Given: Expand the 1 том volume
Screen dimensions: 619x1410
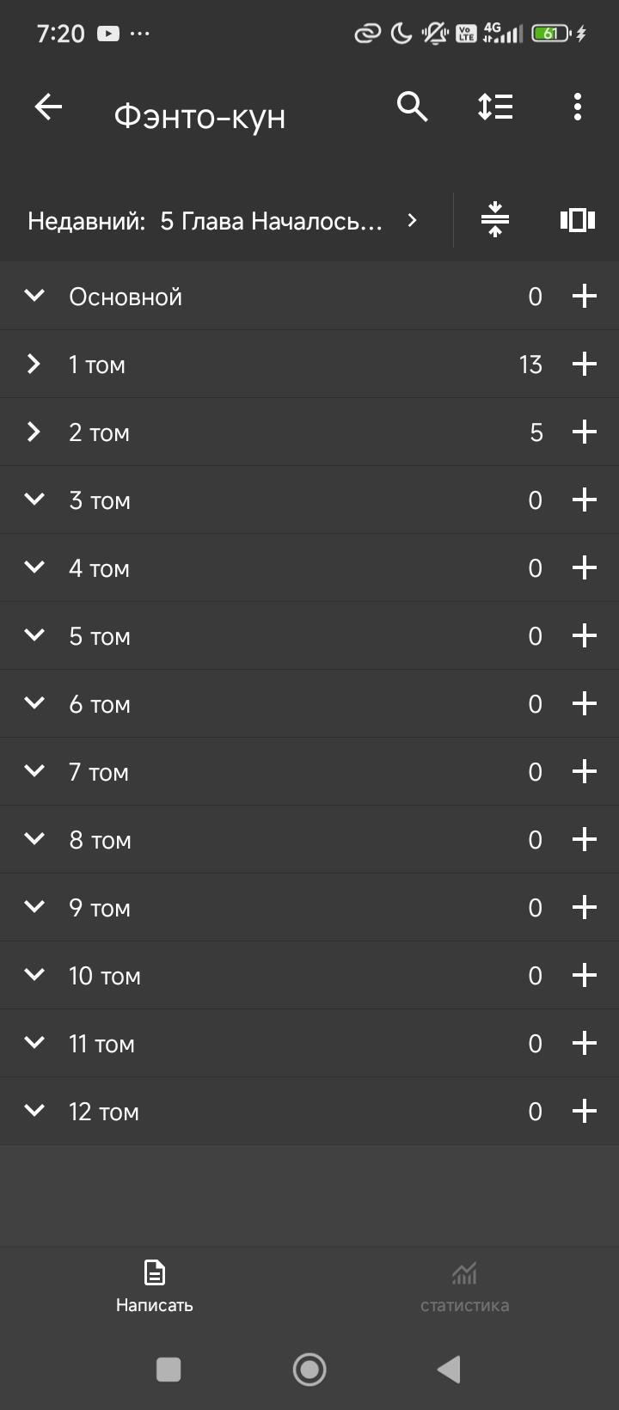Looking at the screenshot, I should [x=34, y=364].
